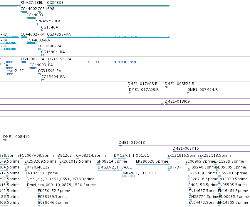Click the tRNA:S7:23Ea label

48,21
